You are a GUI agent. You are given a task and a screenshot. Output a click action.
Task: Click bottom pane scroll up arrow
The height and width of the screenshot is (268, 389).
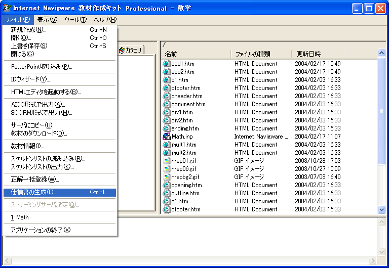381,221
